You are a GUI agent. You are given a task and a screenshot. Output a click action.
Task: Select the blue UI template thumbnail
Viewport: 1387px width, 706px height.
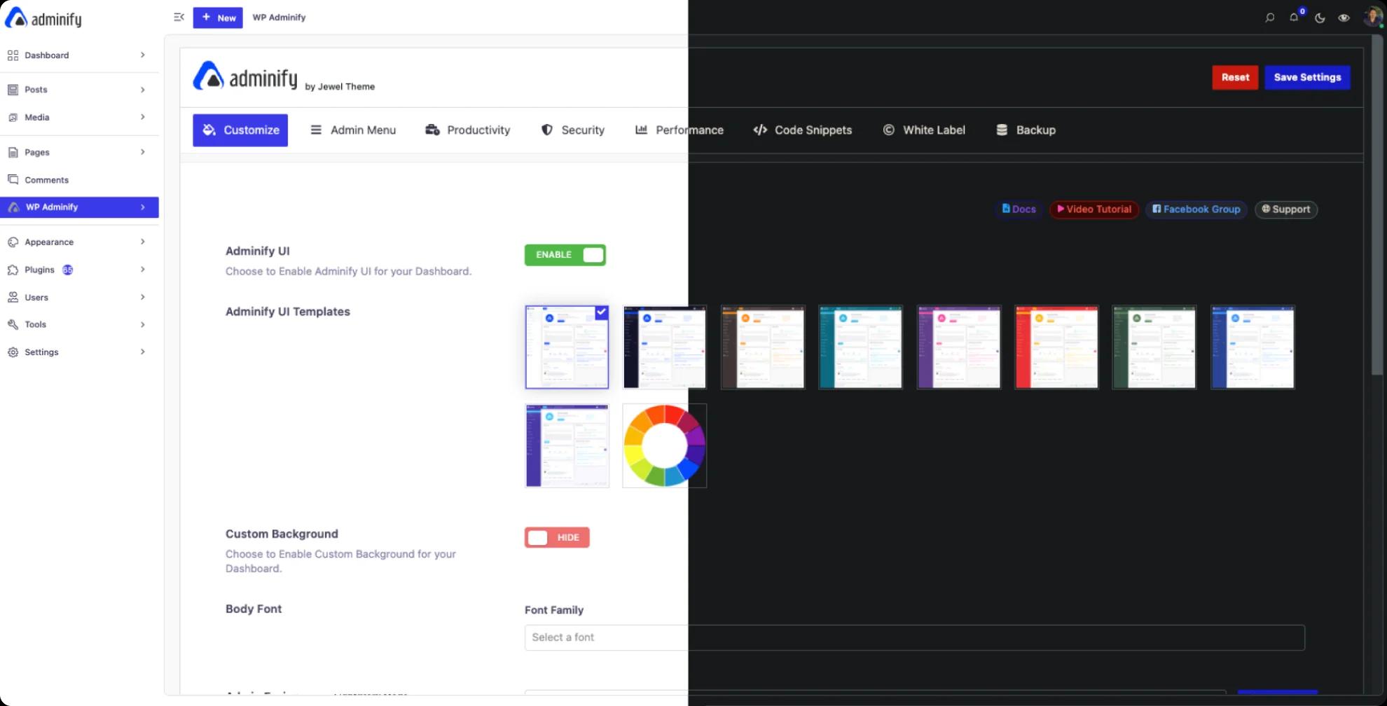1253,347
